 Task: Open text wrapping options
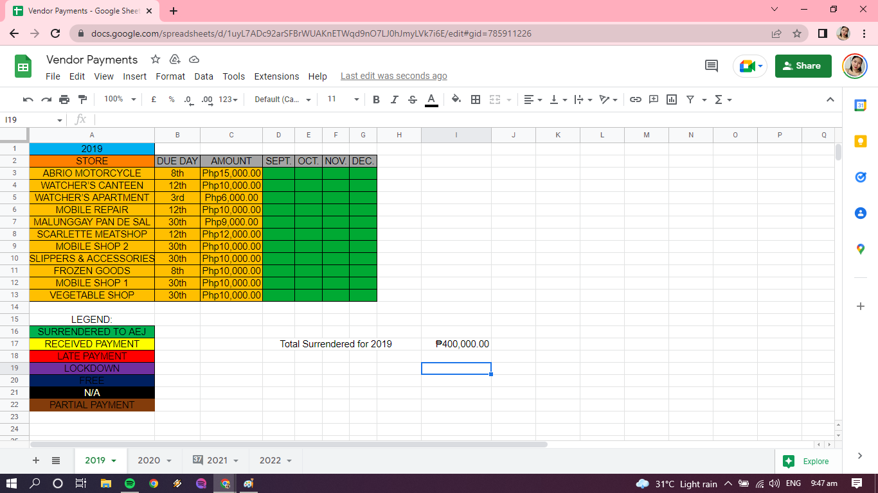click(x=583, y=99)
